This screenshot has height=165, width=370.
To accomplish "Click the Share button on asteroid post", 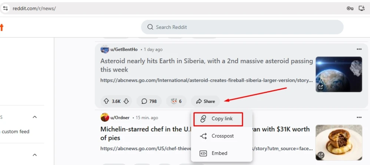I will tap(205, 101).
